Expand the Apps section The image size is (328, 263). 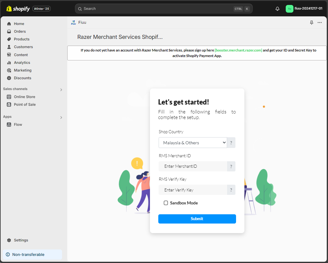coord(61,117)
